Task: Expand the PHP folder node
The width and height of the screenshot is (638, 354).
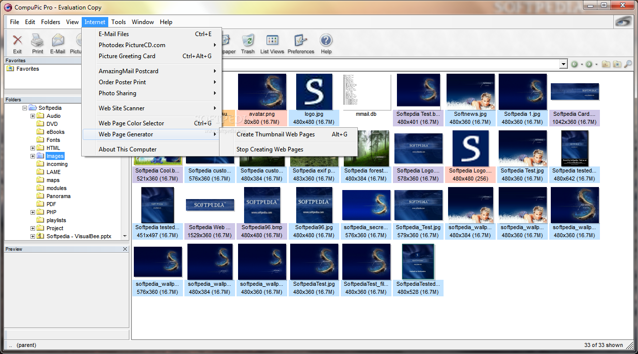Action: tap(33, 212)
